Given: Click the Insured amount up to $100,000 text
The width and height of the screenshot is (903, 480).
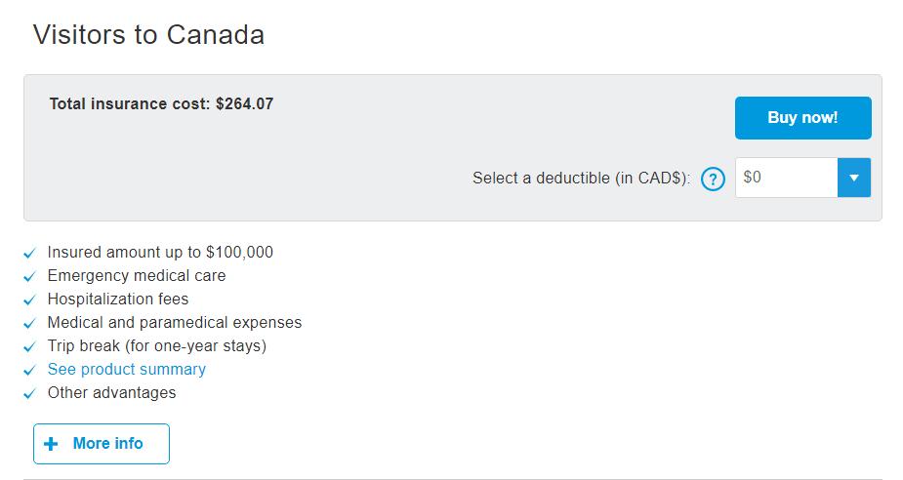Looking at the screenshot, I should (x=160, y=253).
